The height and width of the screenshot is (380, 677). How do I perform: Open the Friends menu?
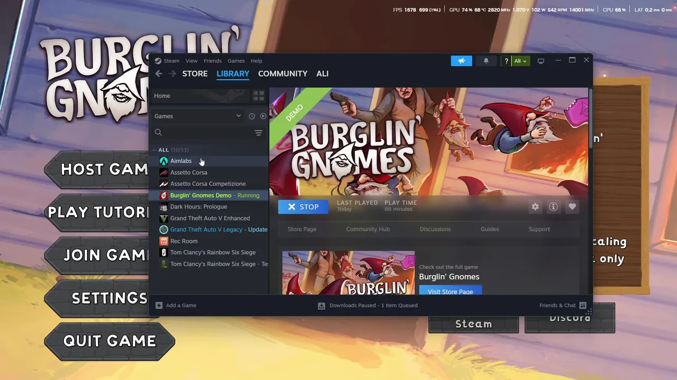213,61
